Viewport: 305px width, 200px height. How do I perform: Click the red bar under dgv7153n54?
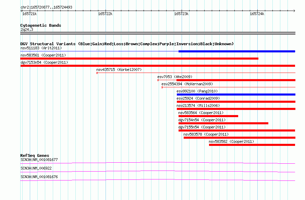[x=158, y=66]
